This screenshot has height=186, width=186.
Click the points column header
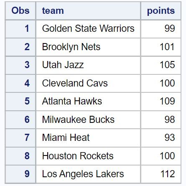coord(161,11)
